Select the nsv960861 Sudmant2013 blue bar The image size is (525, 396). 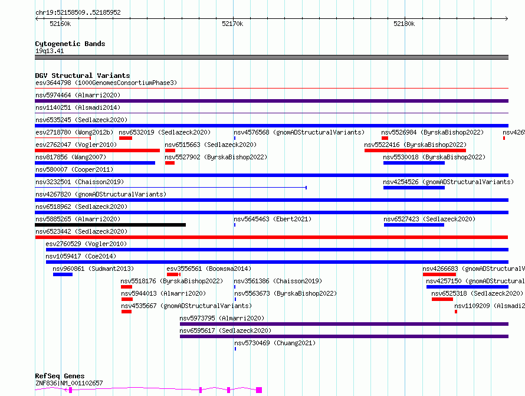click(63, 274)
